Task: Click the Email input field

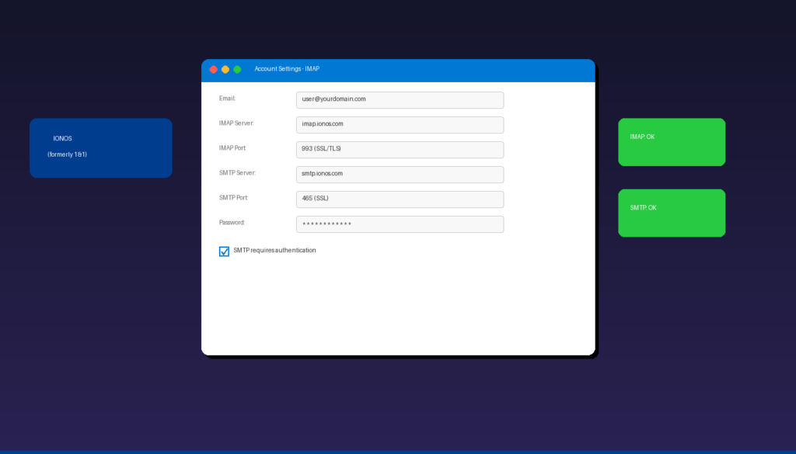Action: [399, 99]
